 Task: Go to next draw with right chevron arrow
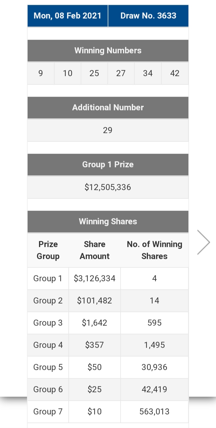(203, 242)
